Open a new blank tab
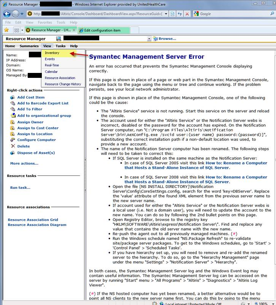276x305 pixels. tap(135, 30)
